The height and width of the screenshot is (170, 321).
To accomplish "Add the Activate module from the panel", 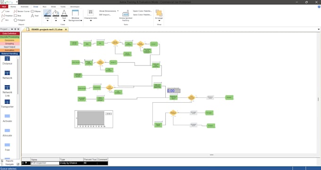I will [x=7, y=118].
